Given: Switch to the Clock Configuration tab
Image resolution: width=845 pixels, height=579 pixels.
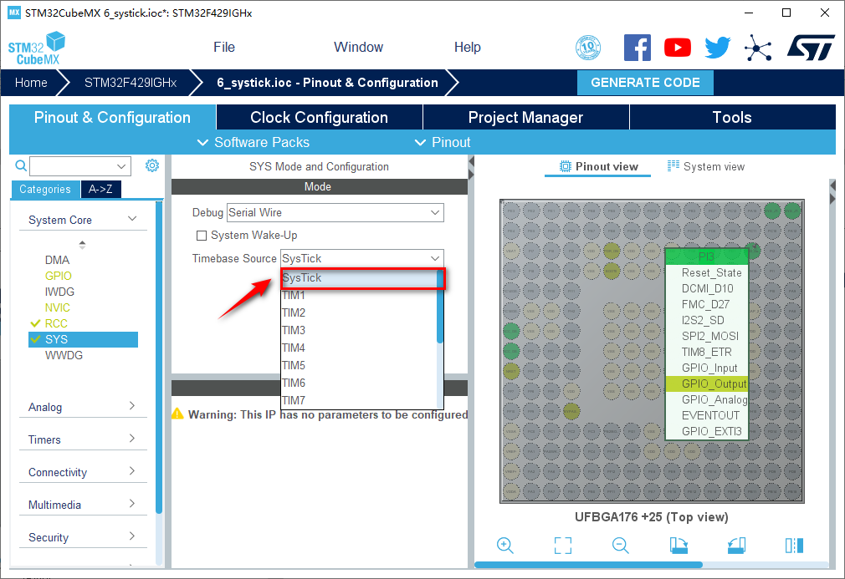Looking at the screenshot, I should (x=319, y=117).
